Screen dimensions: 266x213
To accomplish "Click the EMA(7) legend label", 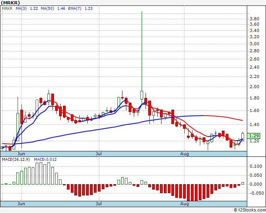I will (x=75, y=9).
